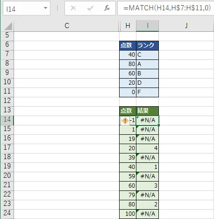
Task: Select score cell with value 59
Action: pyautogui.click(x=128, y=176)
